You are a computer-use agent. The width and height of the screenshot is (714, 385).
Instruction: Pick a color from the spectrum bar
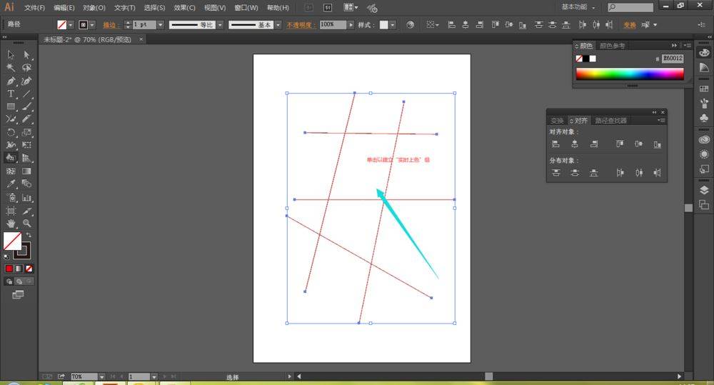[628, 74]
